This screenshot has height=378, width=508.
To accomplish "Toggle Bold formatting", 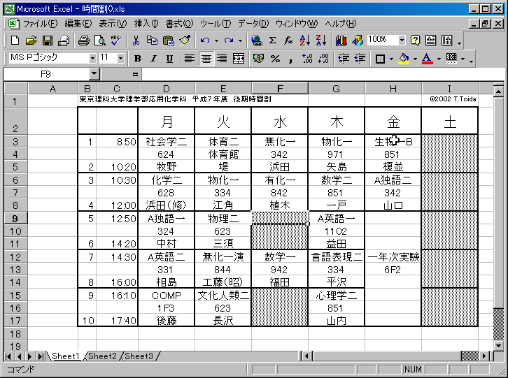I will [x=137, y=59].
